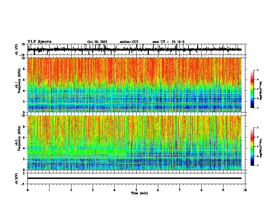276x213 pixels.
Task: Click the "-7" label on ch.2 colorbar
Action: (257, 165)
